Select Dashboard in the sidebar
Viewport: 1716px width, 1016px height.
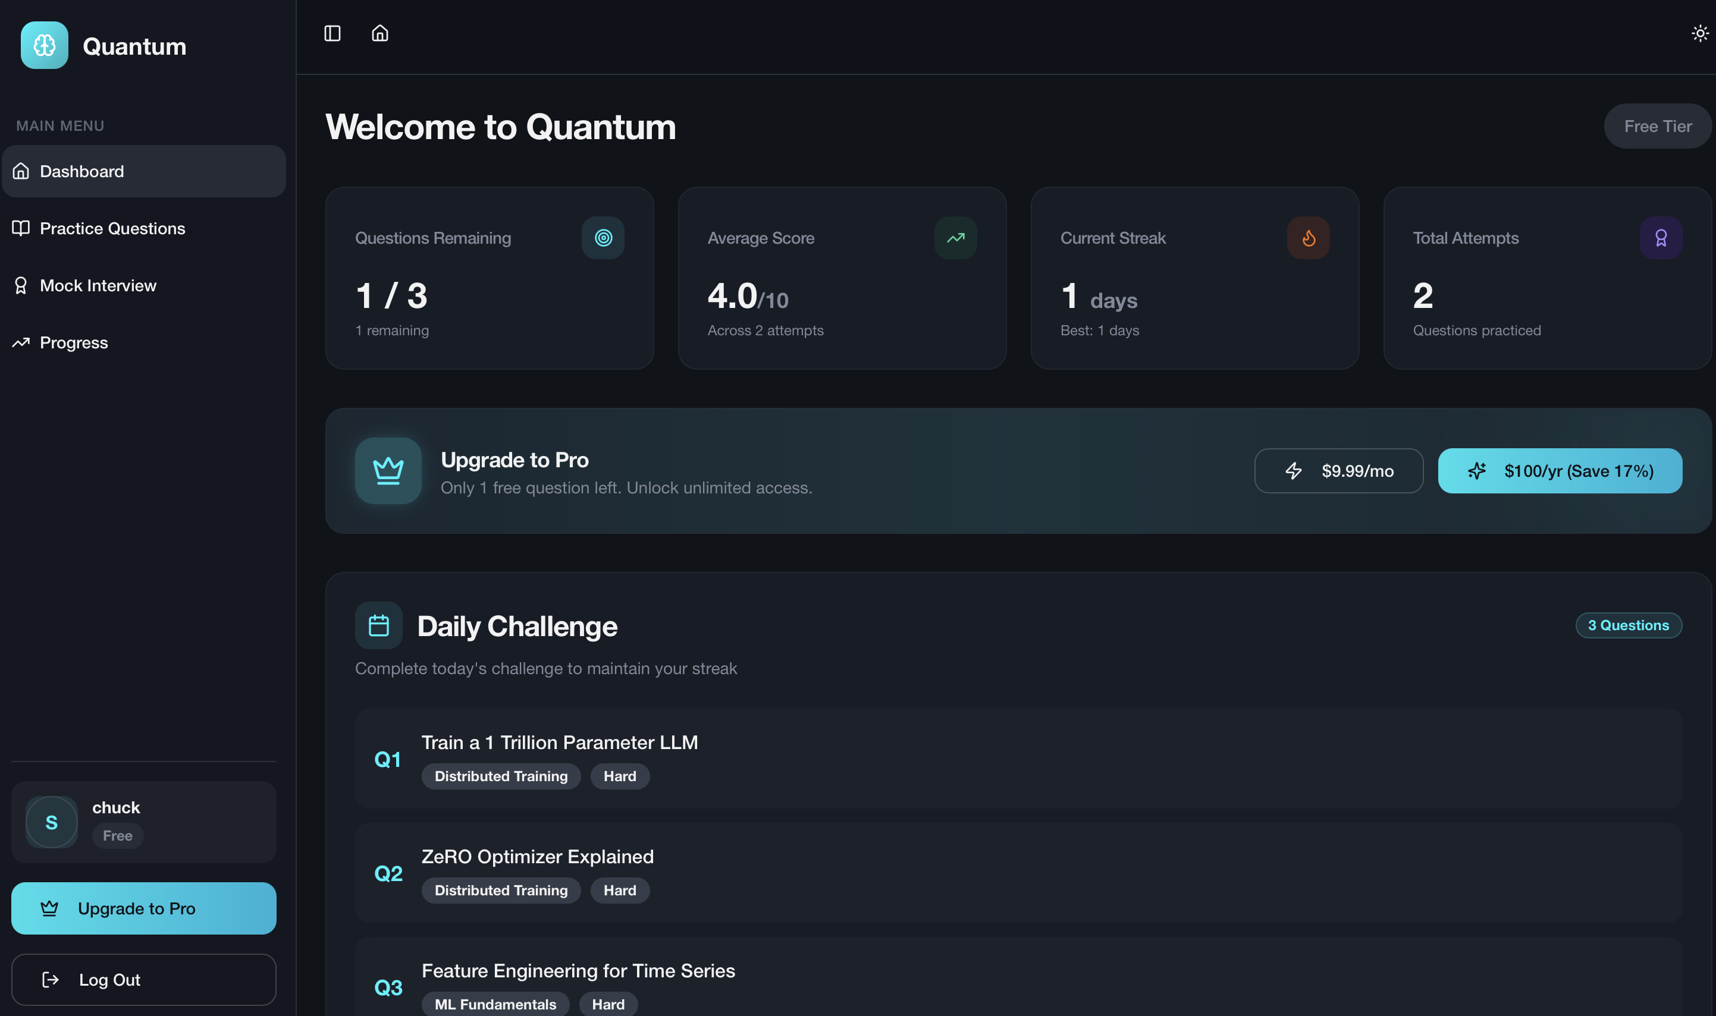pos(82,171)
